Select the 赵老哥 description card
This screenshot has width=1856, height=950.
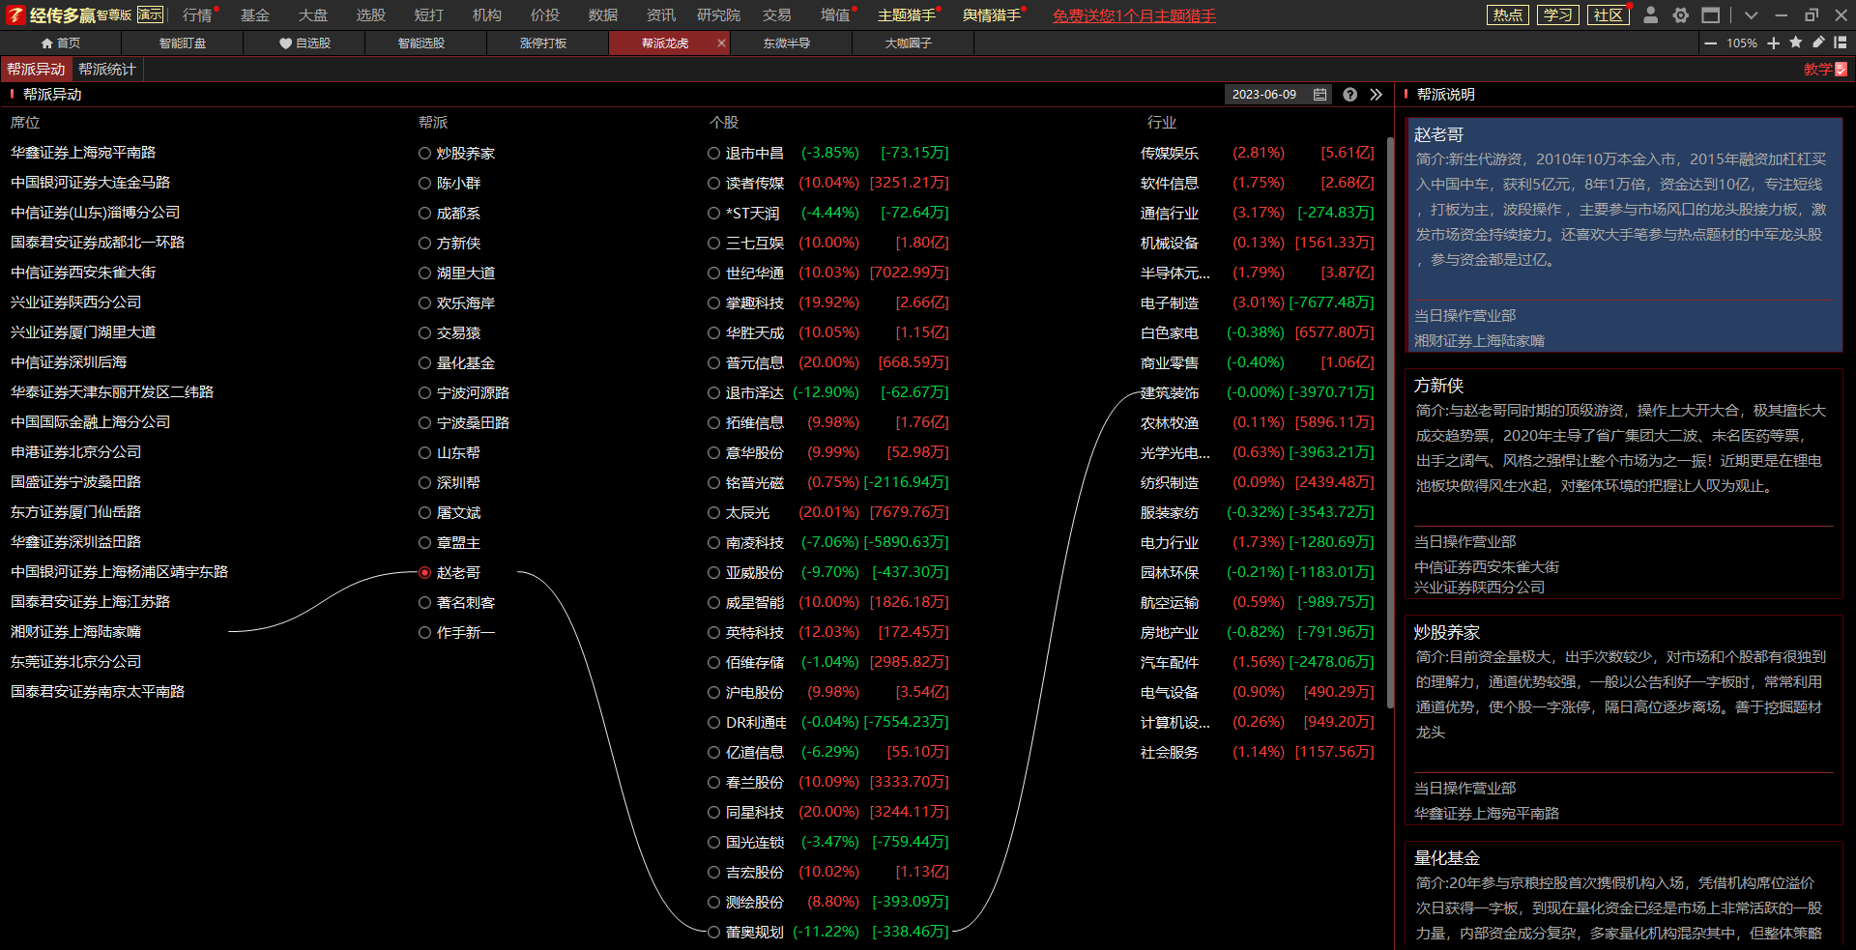tap(1624, 235)
